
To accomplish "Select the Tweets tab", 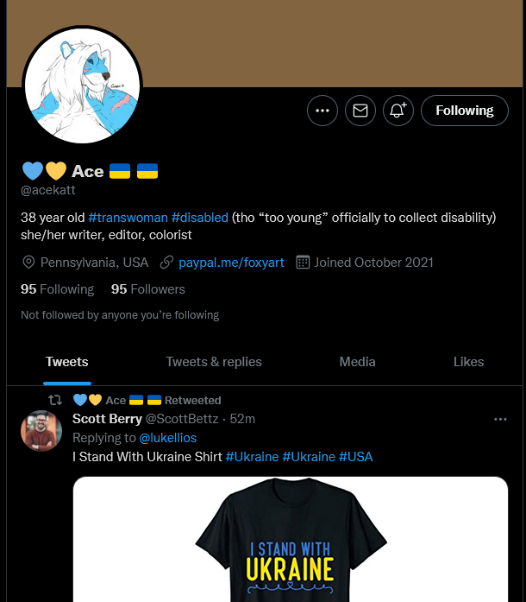I will [66, 362].
